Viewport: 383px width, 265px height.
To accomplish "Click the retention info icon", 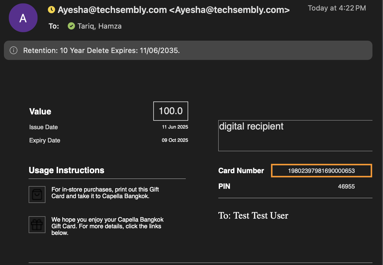I will pos(14,50).
